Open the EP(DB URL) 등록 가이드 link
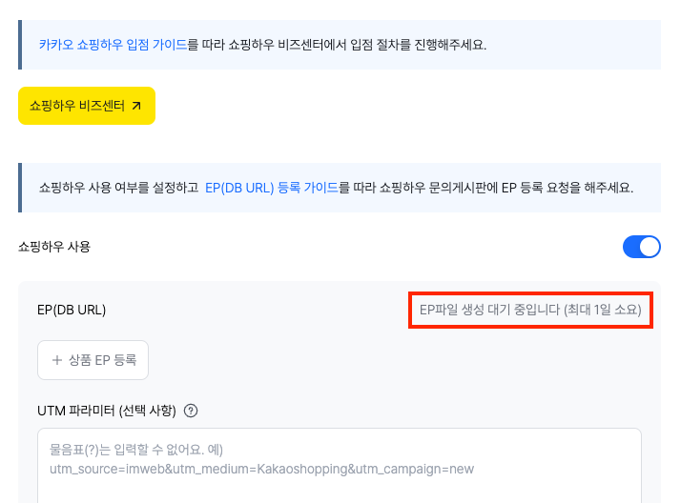This screenshot has width=681, height=503. [x=271, y=188]
